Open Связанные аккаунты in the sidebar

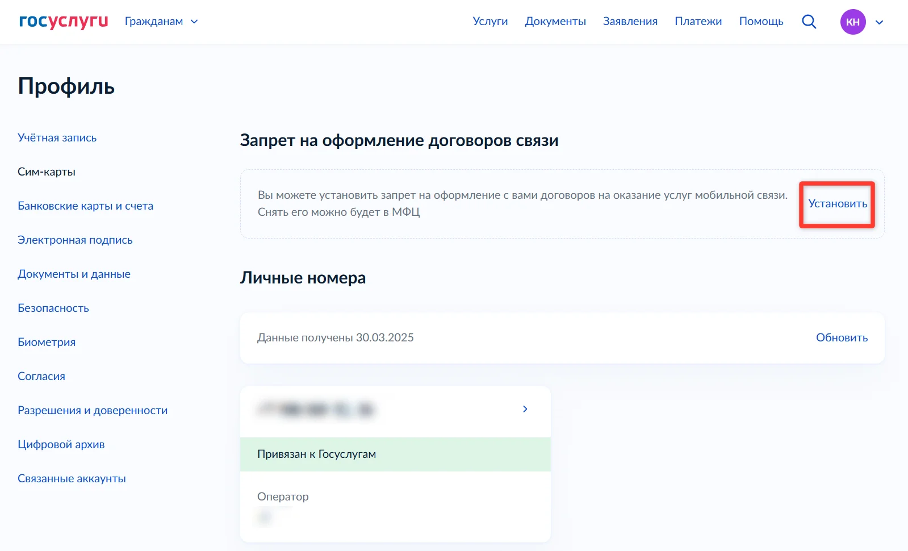tap(72, 478)
